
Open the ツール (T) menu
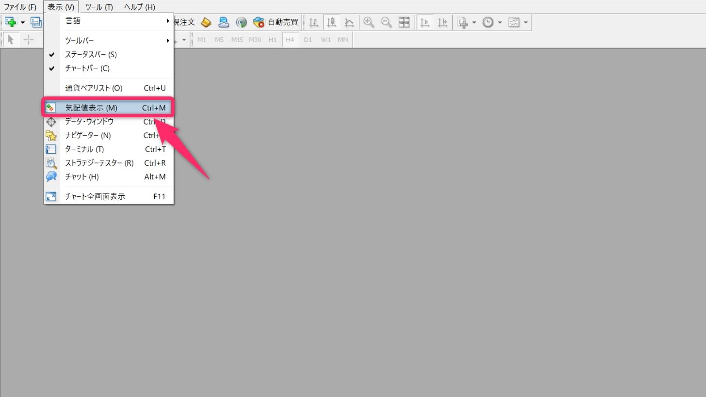click(99, 7)
